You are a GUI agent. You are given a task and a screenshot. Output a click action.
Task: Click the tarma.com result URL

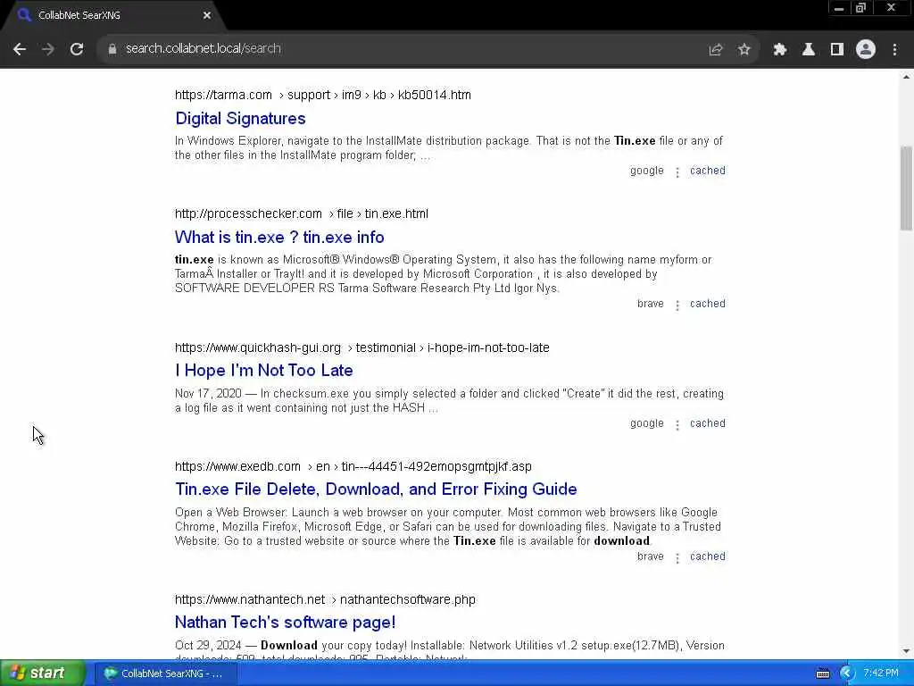click(323, 95)
